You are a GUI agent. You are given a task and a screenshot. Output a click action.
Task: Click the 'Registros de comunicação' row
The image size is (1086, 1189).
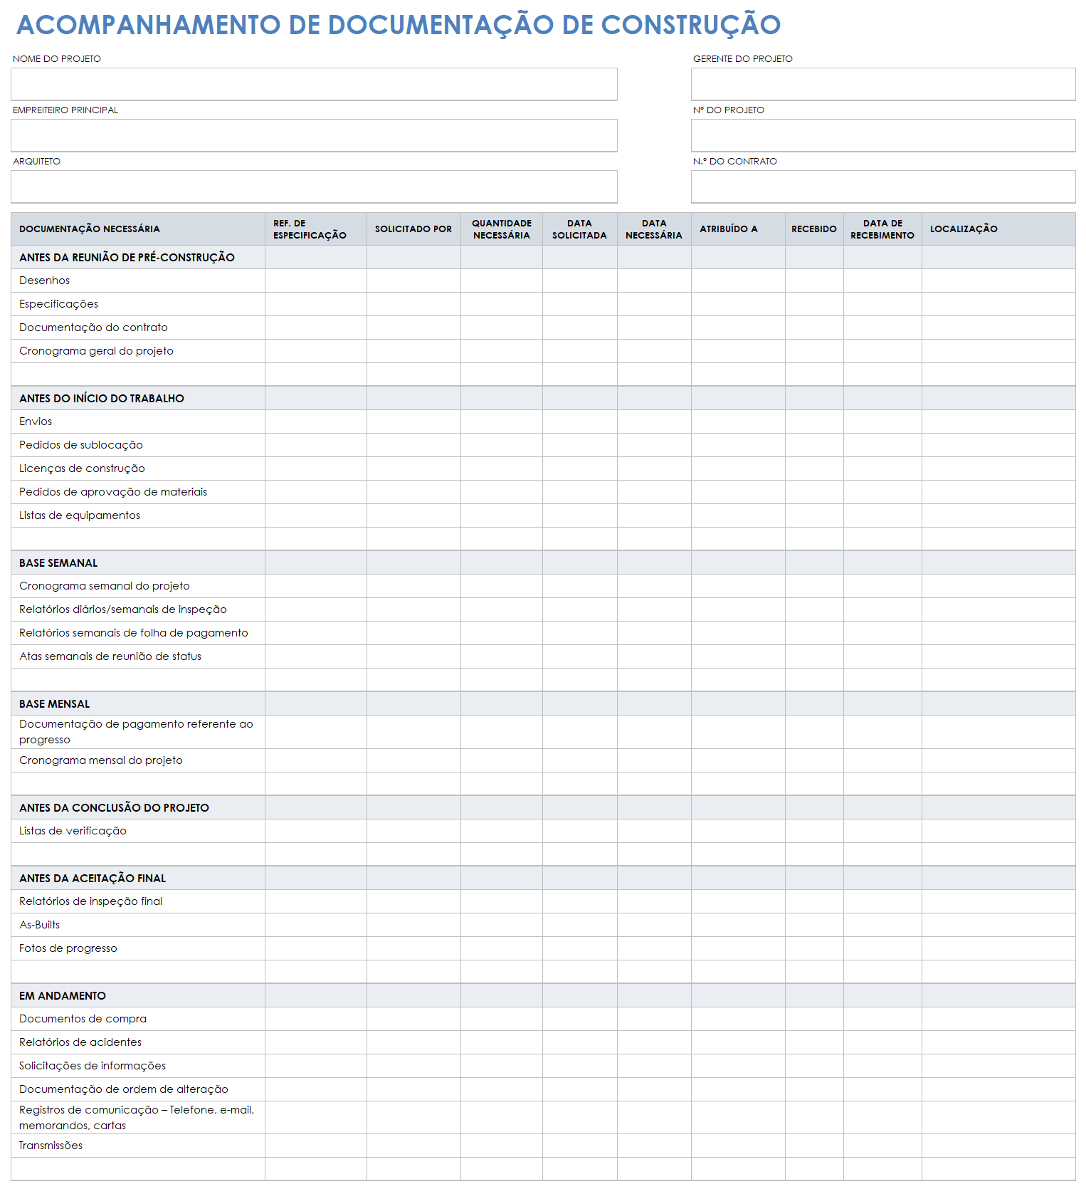tap(543, 1118)
